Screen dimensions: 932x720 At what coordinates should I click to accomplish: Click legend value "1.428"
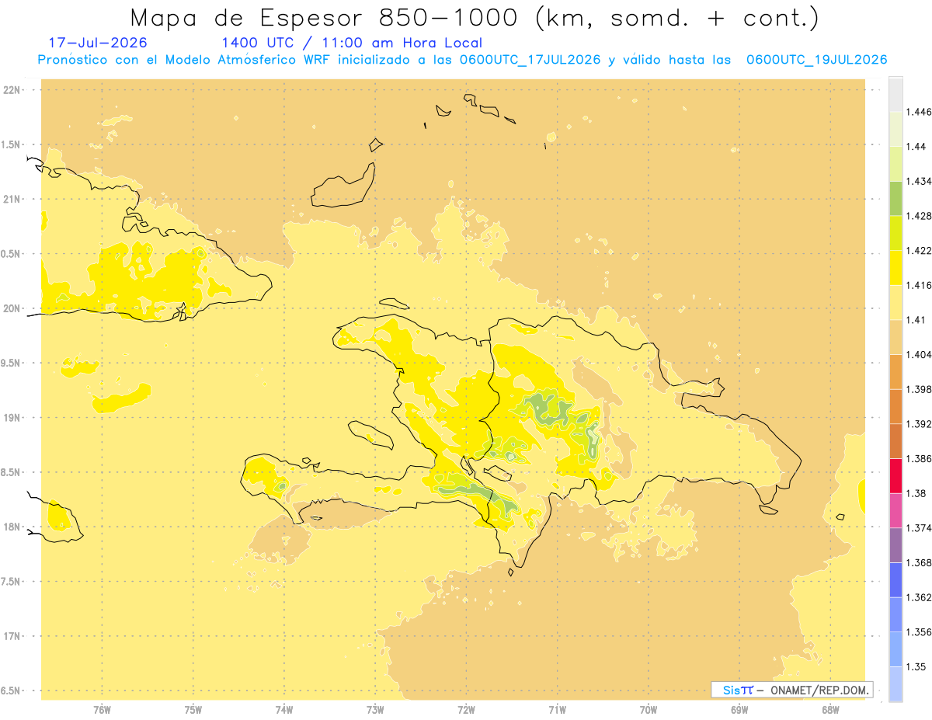[x=919, y=216]
